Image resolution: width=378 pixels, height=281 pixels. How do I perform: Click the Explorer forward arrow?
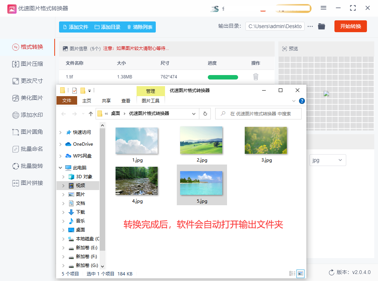[75, 114]
